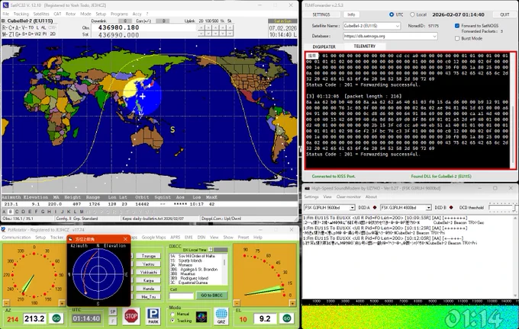Click the Z1 option in SatPC32
This screenshot has height=329, width=519.
(11, 34)
